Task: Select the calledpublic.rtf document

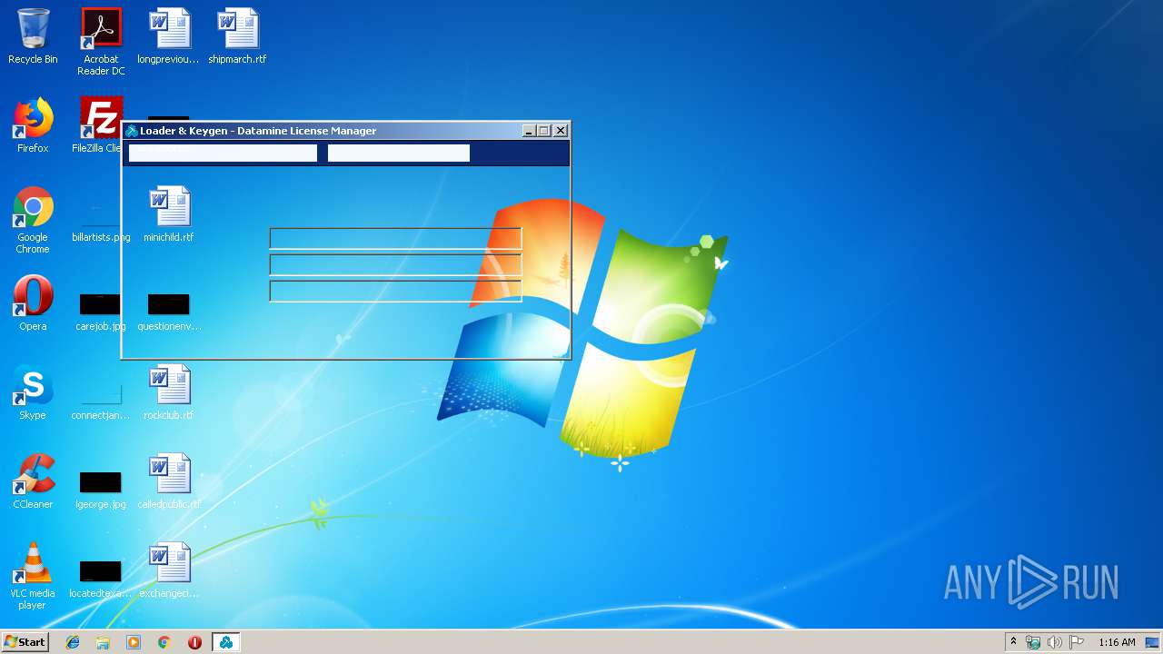Action: pyautogui.click(x=169, y=481)
